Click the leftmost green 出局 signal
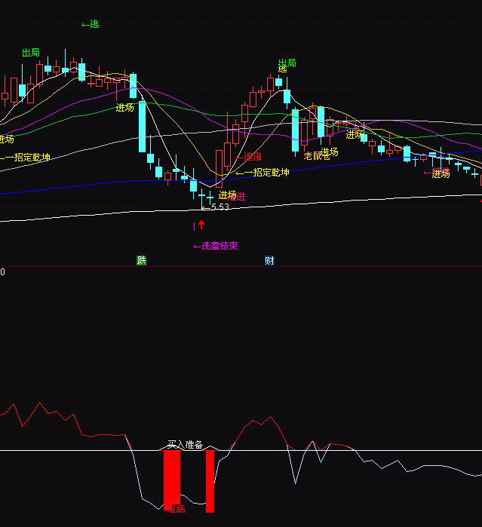This screenshot has height=527, width=482. 31,53
